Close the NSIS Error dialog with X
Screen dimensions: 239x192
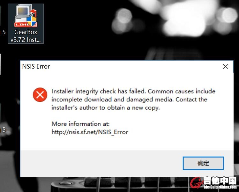[x=225, y=67]
